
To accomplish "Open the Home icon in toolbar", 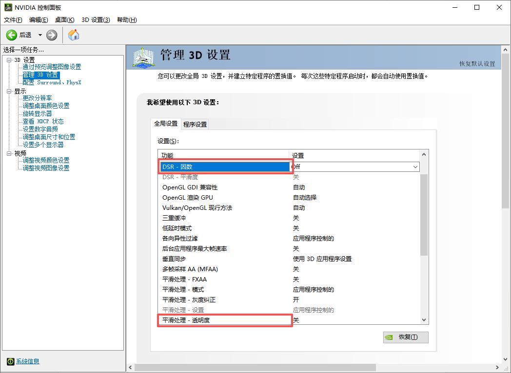I will (x=74, y=35).
